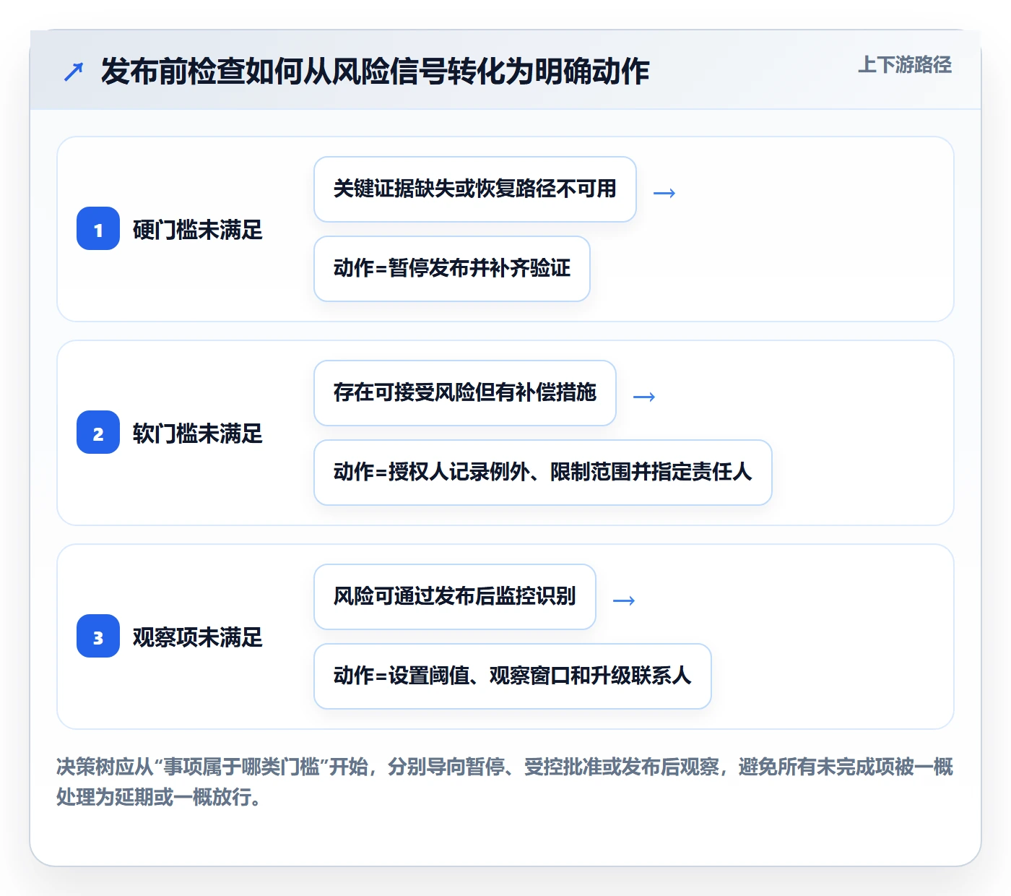Open the 关键证据缺失或恢复路径不可用 condition box
The height and width of the screenshot is (896, 1011).
coord(475,189)
